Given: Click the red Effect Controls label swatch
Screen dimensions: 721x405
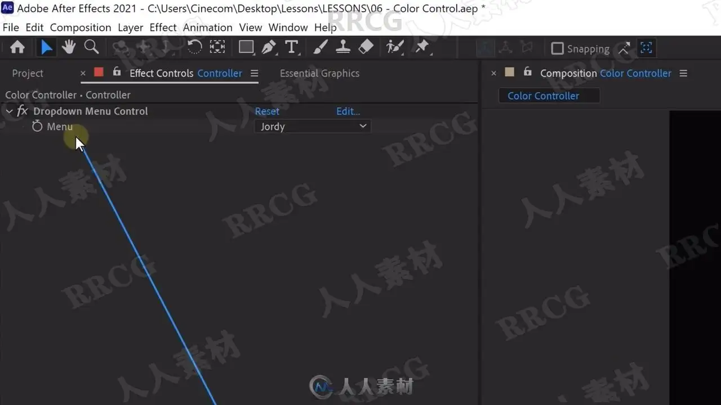Looking at the screenshot, I should click(x=99, y=72).
